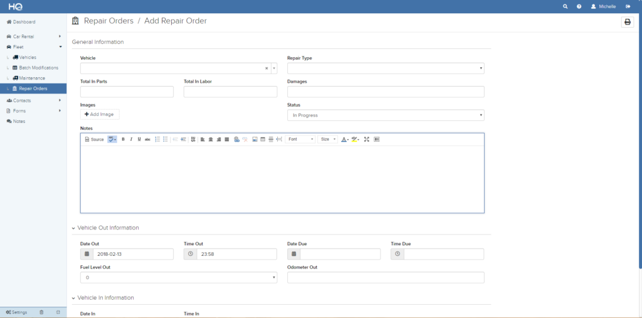Open the spell checker dropdown
642x318 pixels.
tap(112, 139)
